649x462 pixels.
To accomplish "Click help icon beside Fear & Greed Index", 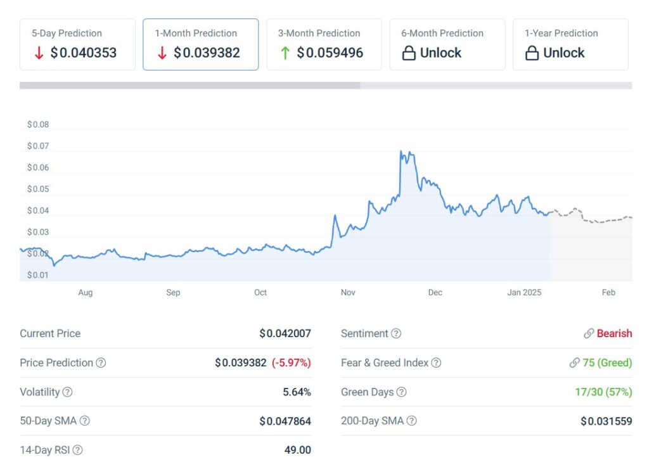I will (436, 363).
